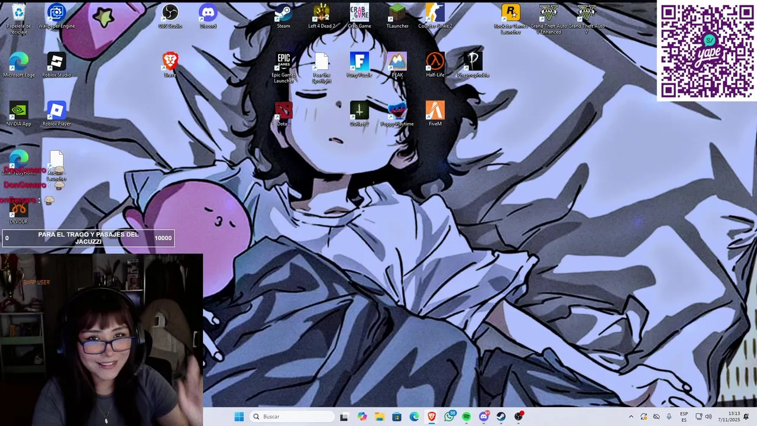Select the Epic Games Launcher icon
This screenshot has width=757, height=426.
(283, 68)
